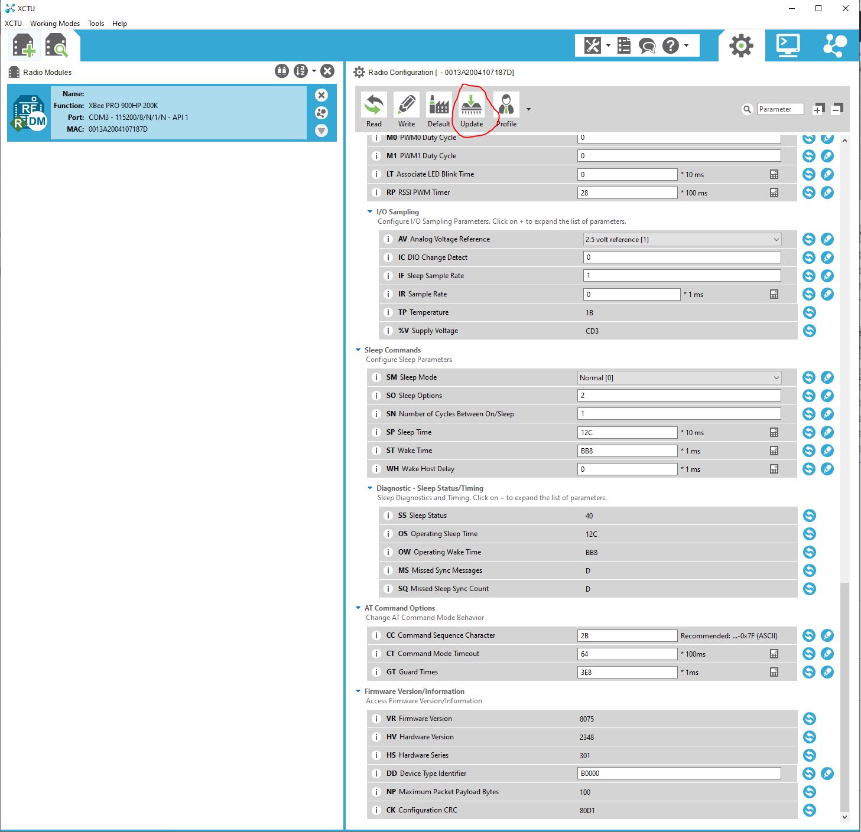861x832 pixels.
Task: Refresh the RP RSSI PWM Timer value
Action: pos(809,192)
